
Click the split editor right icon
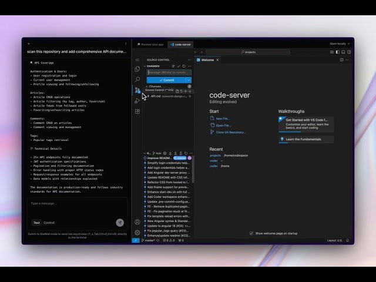click(x=341, y=60)
